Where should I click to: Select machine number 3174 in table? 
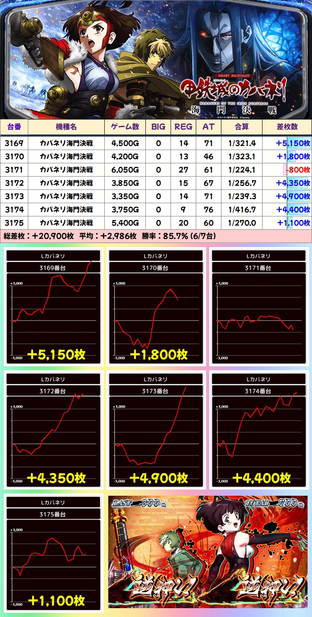click(14, 209)
